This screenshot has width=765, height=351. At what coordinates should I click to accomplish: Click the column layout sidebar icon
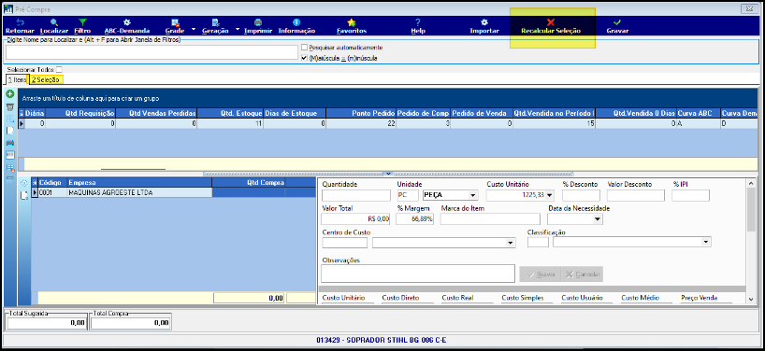[9, 155]
